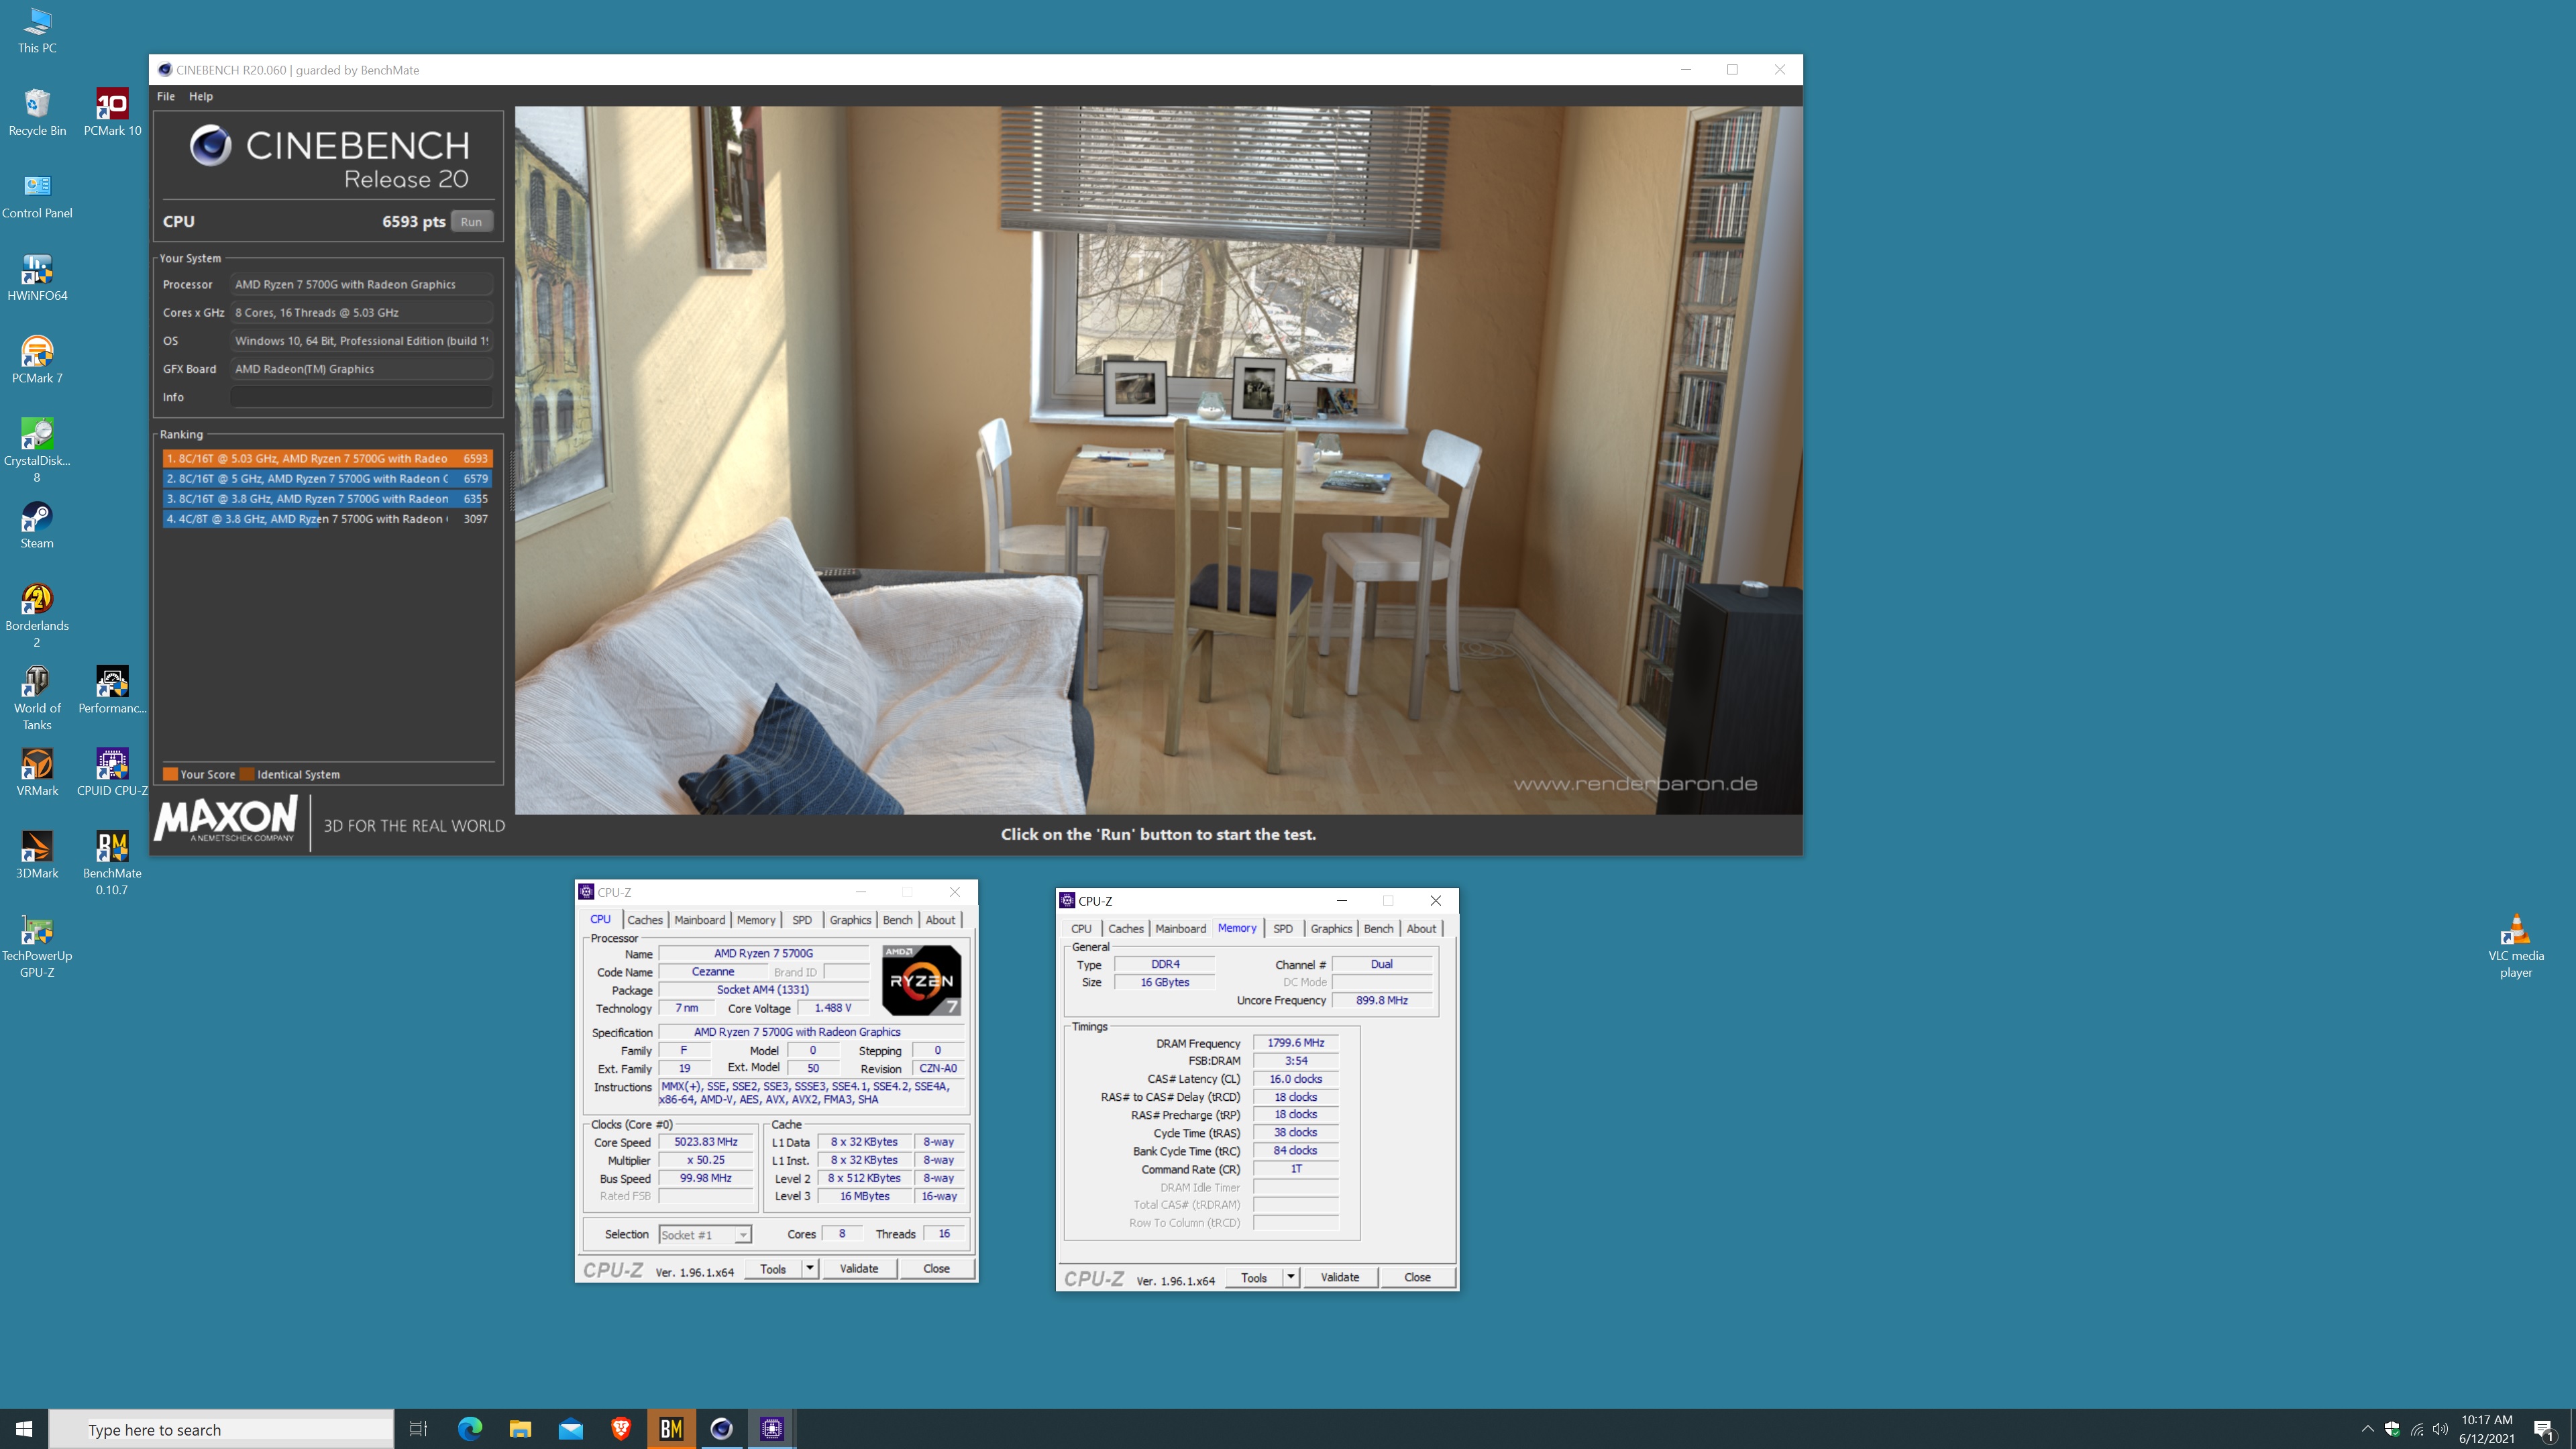
Task: Click Close button in left CPU-Z window
Action: click(x=936, y=1269)
